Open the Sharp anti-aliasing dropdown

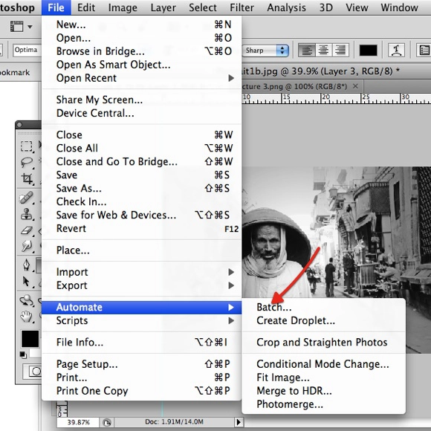coord(265,51)
